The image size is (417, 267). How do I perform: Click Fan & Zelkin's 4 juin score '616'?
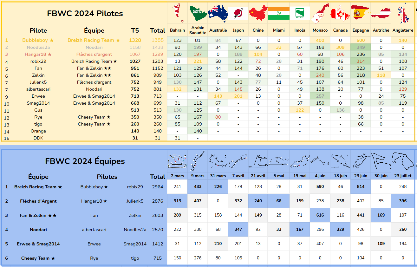point(320,215)
